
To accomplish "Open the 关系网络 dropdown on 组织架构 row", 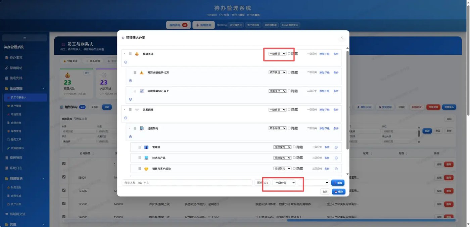I will (277, 128).
